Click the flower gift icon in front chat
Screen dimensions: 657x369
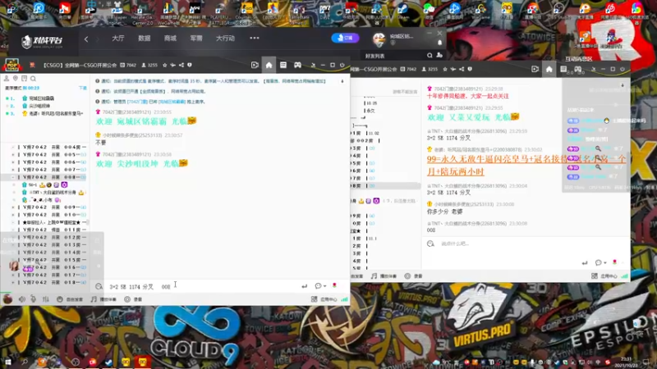[334, 285]
